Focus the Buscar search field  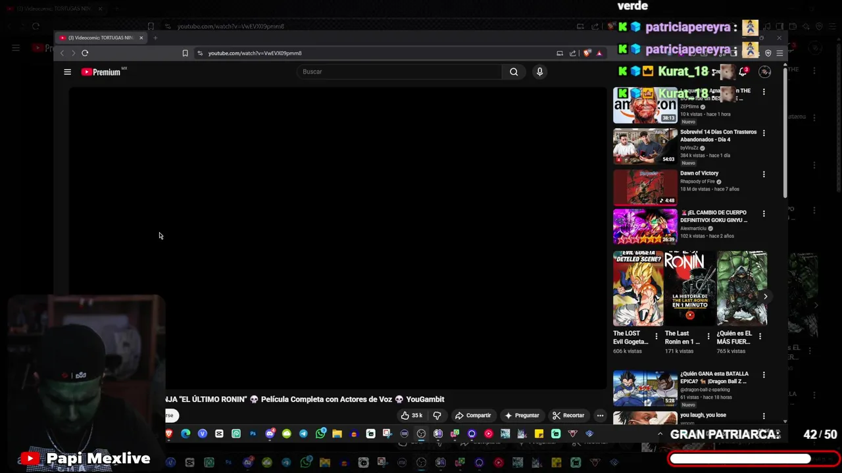pyautogui.click(x=399, y=72)
